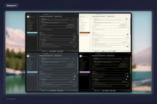
Task: Click search settings field in light cream window
Action: click(105, 14)
